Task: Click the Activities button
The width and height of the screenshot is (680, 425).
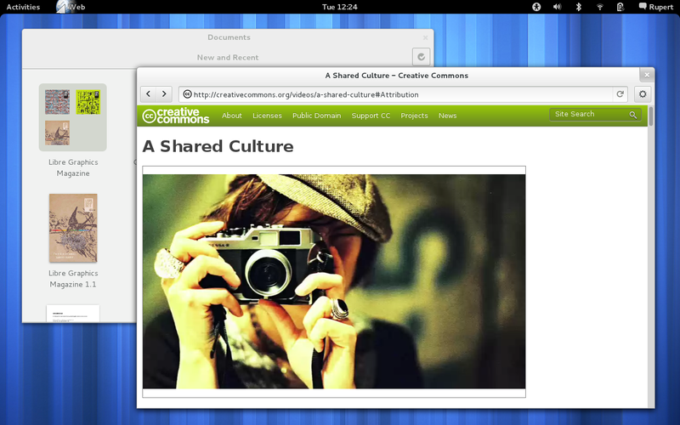Action: [x=23, y=7]
